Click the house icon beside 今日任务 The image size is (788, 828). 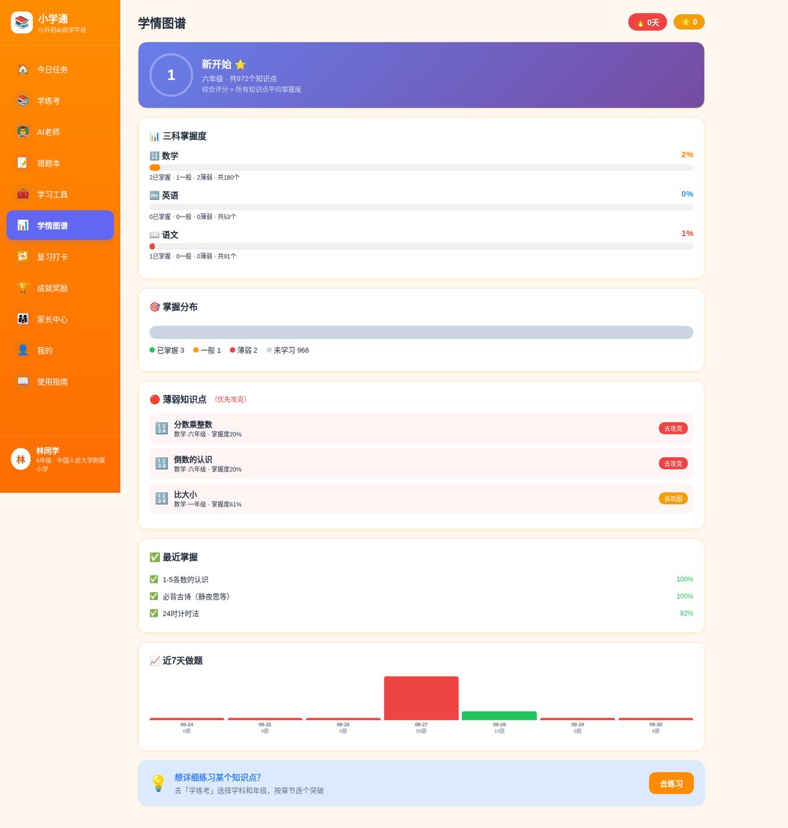[23, 69]
